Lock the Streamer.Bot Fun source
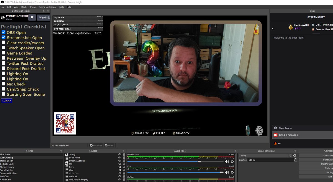Image resolution: width=333 pixels, height=182 pixels. [124, 161]
